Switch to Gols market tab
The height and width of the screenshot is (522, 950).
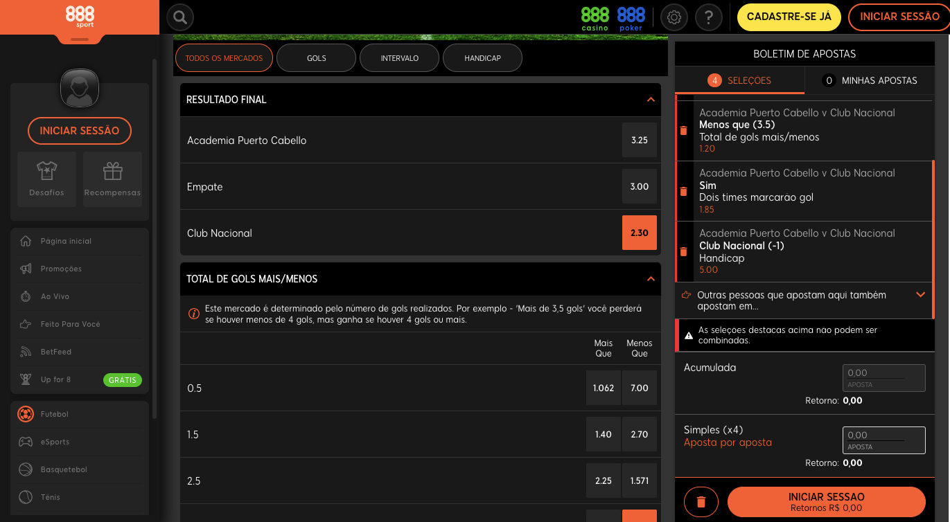click(x=316, y=58)
